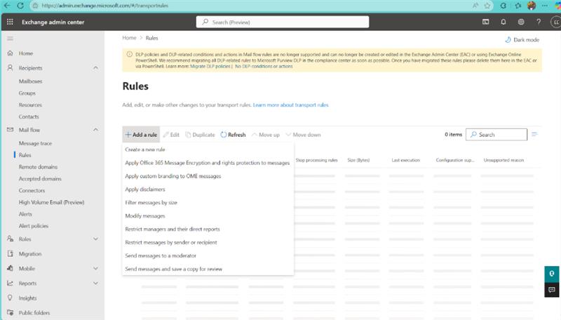Toggle Dark mode

tap(522, 40)
